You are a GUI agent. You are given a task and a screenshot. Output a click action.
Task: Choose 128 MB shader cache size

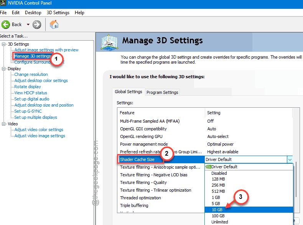[x=249, y=179]
